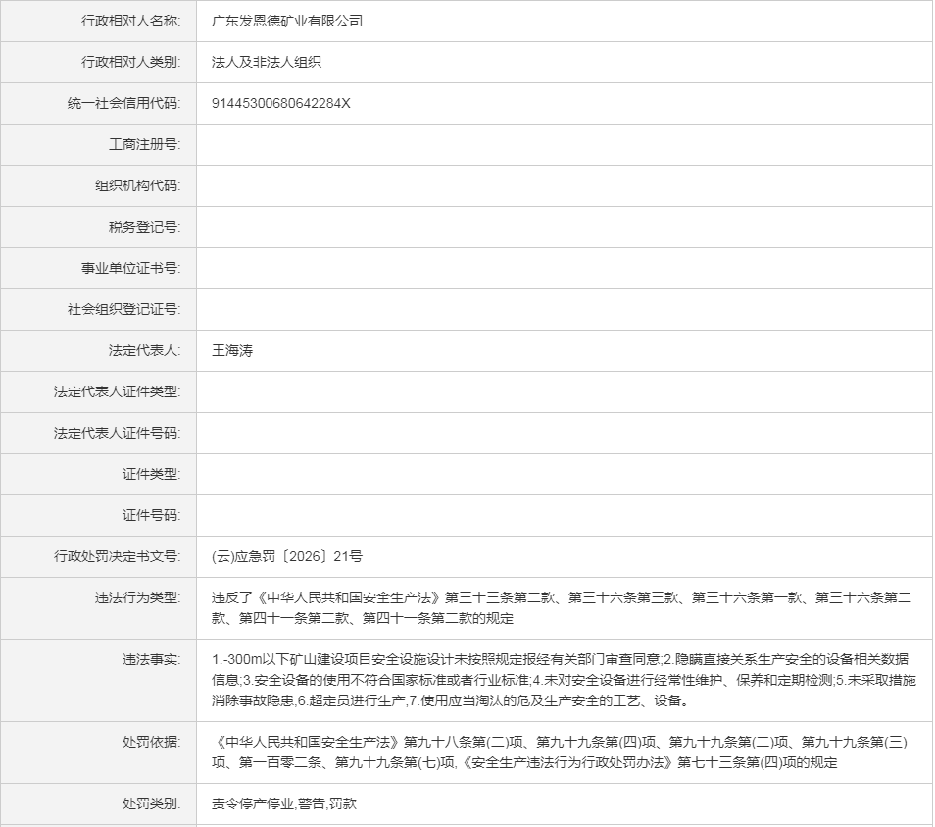
Task: Select the label 工商注册号
Action: coord(144,144)
